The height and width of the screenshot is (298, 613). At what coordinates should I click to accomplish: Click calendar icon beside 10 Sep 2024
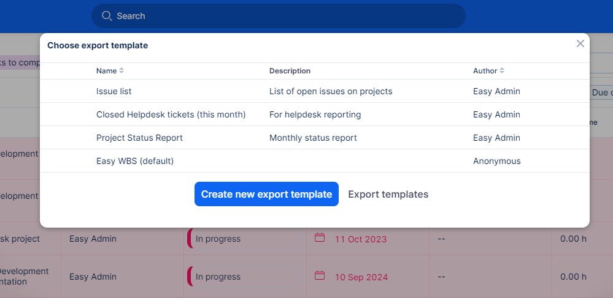319,275
